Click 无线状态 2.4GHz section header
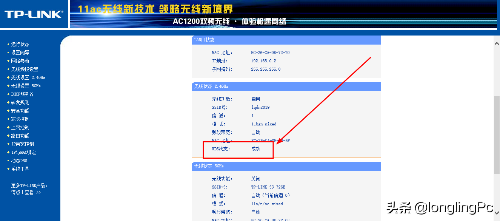The image size is (500, 221). tap(286, 87)
